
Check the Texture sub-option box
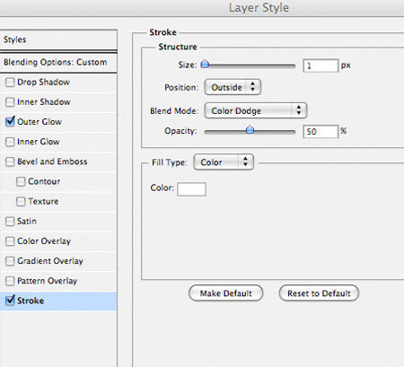tap(21, 201)
